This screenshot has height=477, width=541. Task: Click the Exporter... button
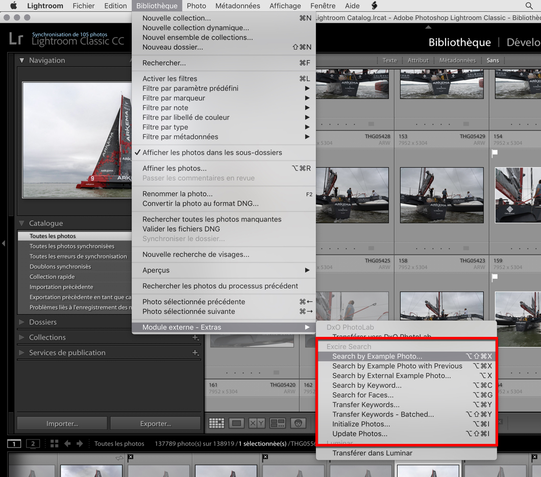click(156, 423)
